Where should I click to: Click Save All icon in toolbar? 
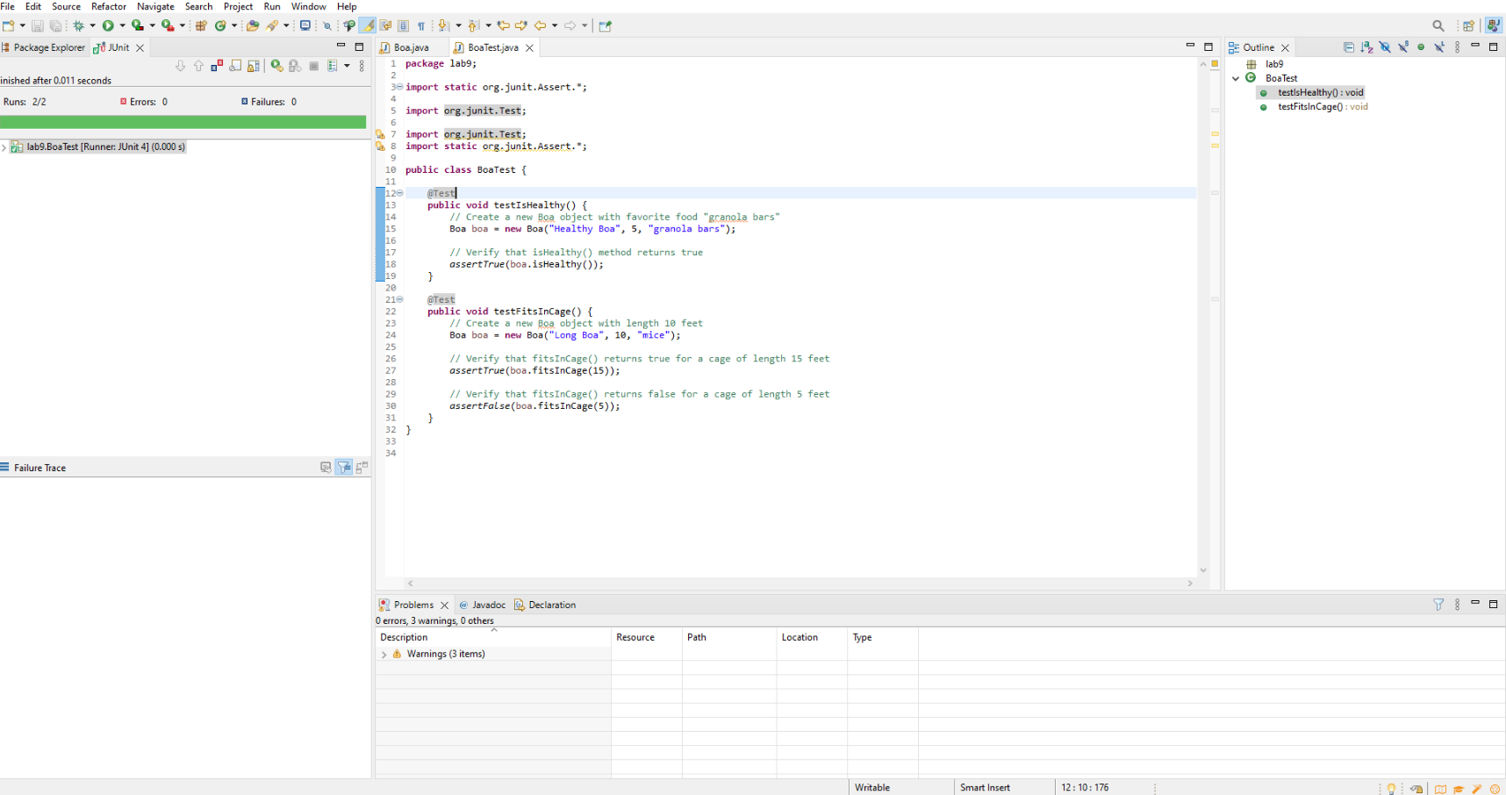[x=55, y=25]
